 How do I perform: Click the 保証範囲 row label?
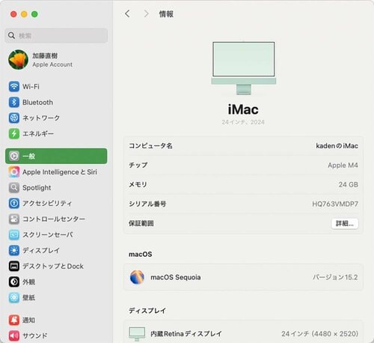pyautogui.click(x=141, y=223)
